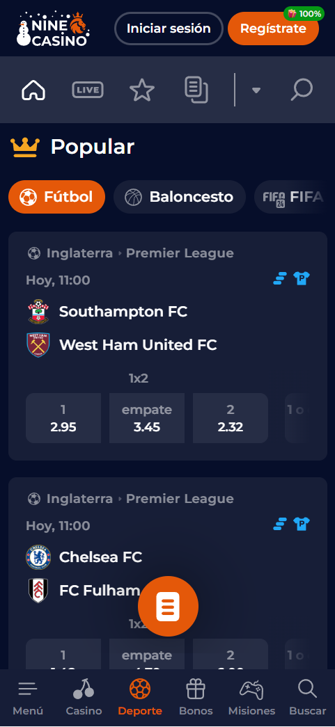Open the floating betslip button
This screenshot has width=335, height=727.
168,606
